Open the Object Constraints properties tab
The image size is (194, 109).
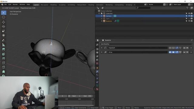click(x=97, y=82)
